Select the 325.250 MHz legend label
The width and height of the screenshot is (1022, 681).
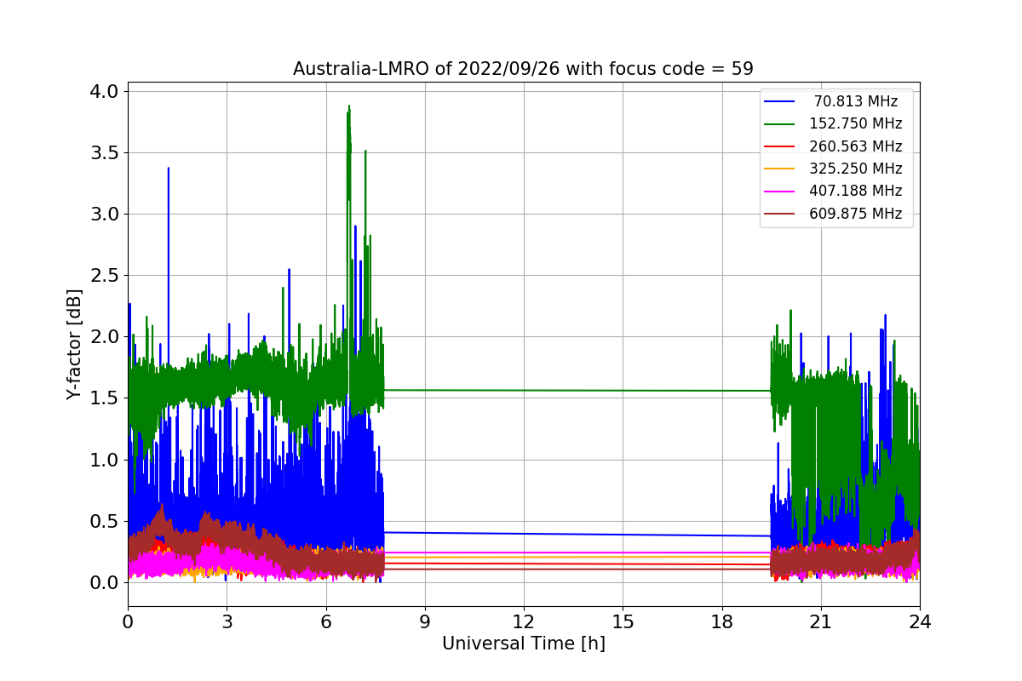(x=856, y=169)
